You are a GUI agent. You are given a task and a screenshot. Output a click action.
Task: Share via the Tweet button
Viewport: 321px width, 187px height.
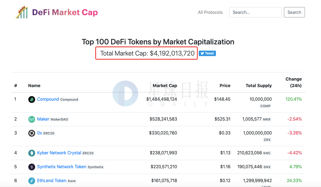[x=207, y=53]
